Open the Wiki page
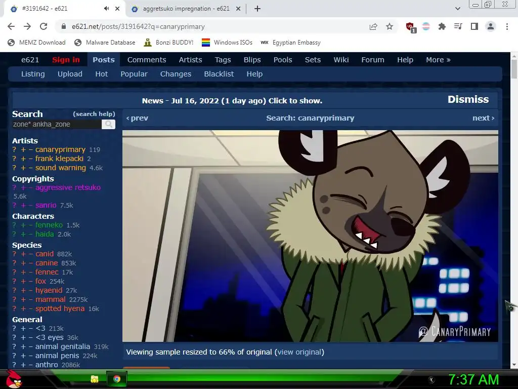Image resolution: width=518 pixels, height=389 pixels. 341,60
